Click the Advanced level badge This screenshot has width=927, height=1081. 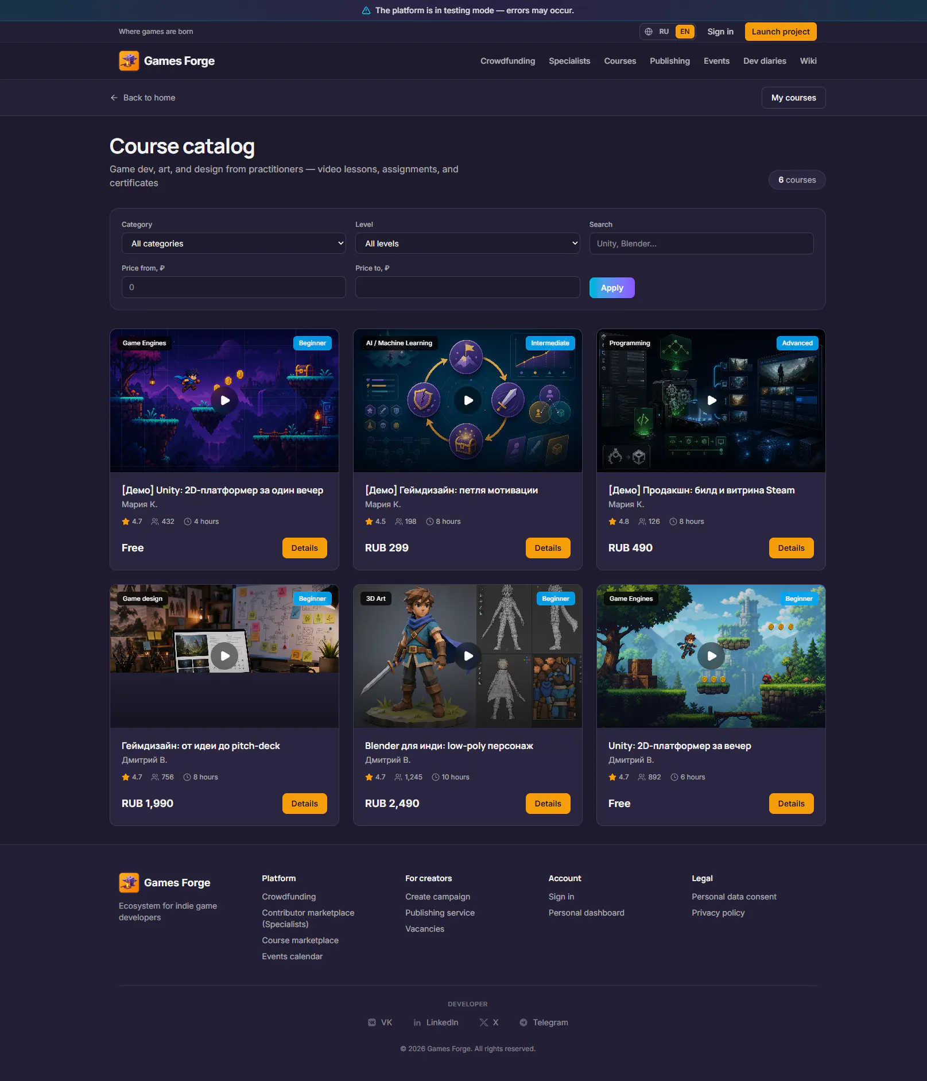click(x=797, y=343)
